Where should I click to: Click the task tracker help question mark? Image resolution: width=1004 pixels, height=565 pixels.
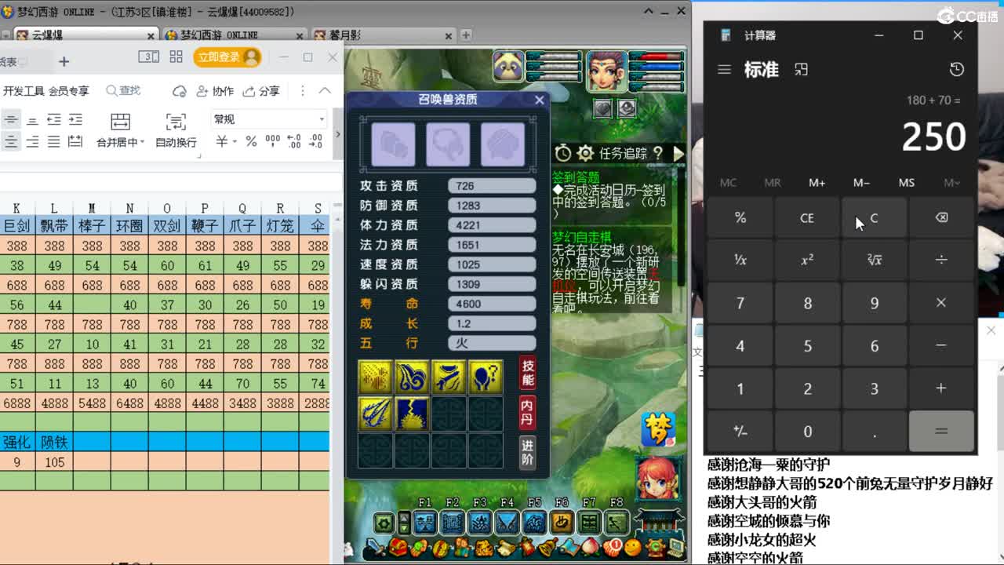tap(657, 153)
